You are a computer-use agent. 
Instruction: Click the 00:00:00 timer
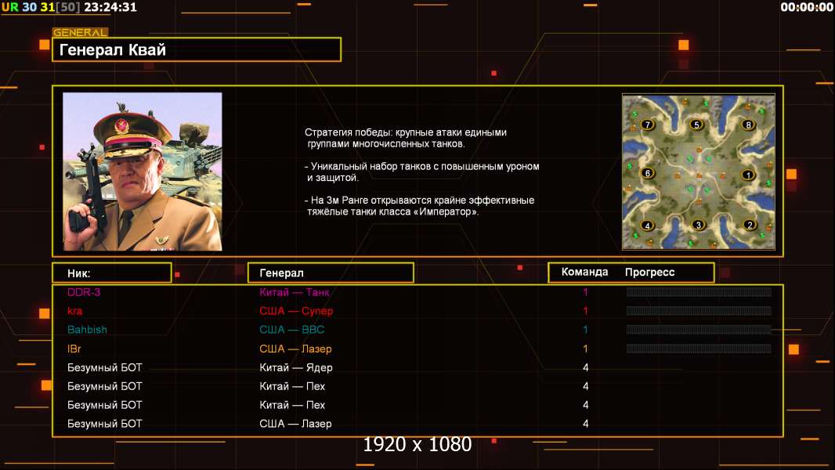(806, 7)
